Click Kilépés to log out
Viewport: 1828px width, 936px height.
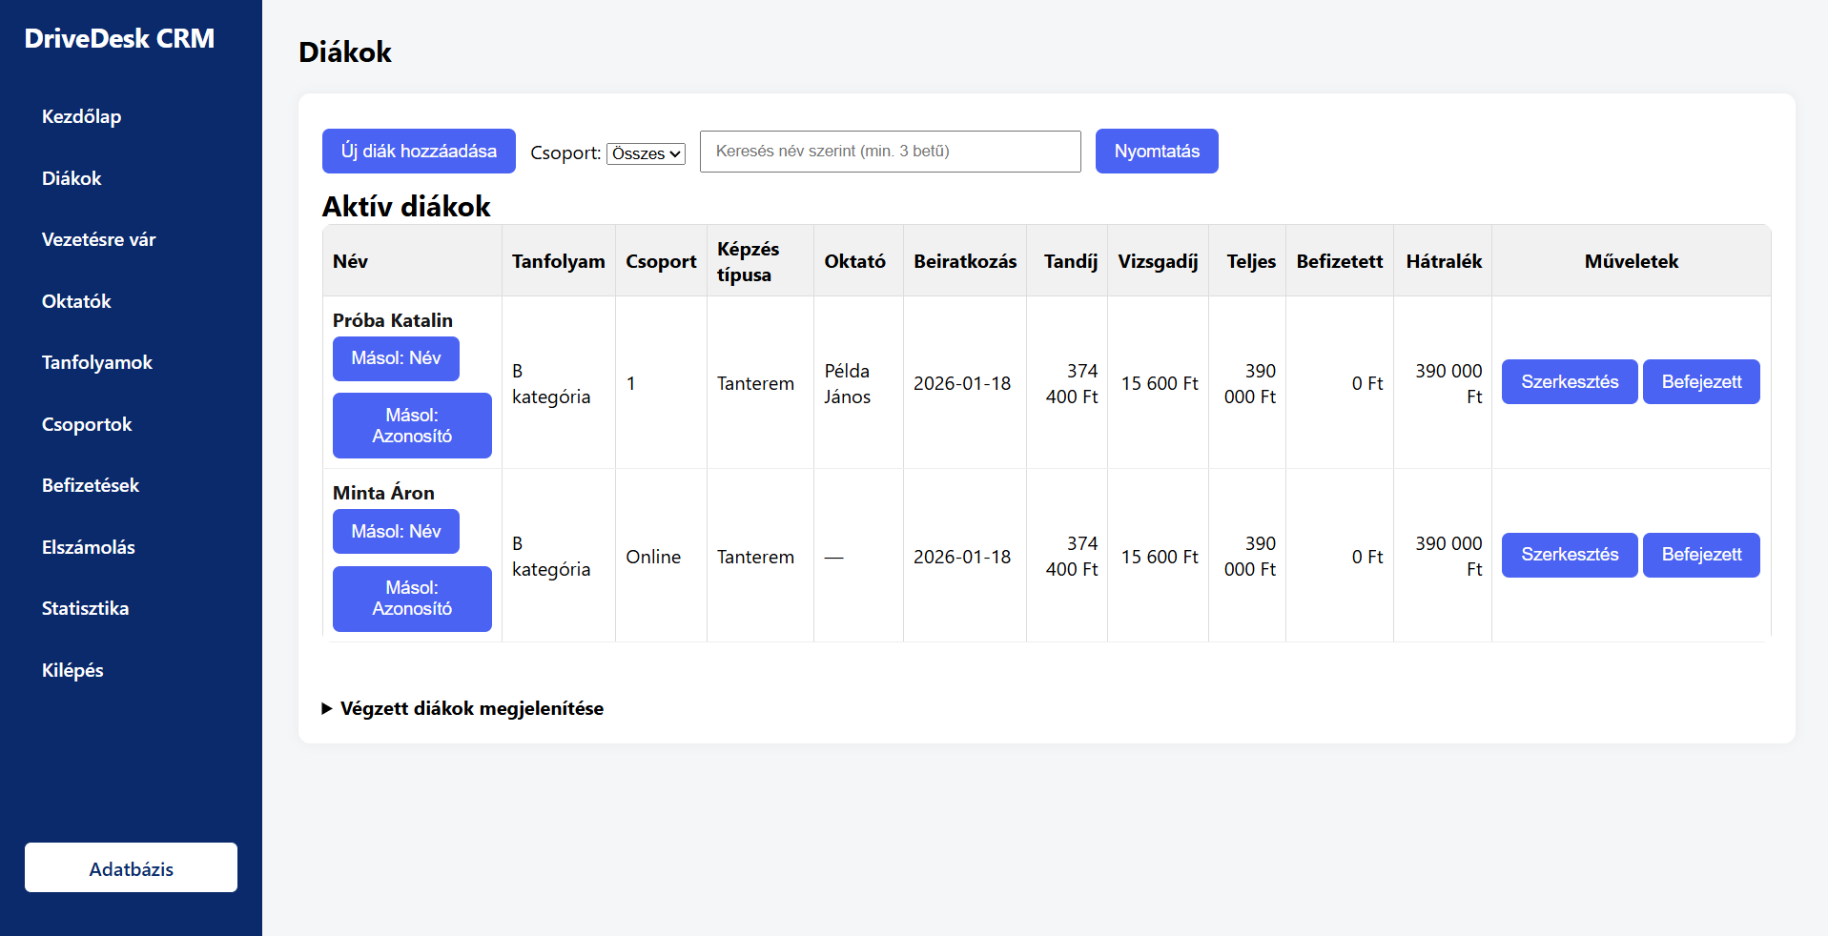tap(72, 670)
